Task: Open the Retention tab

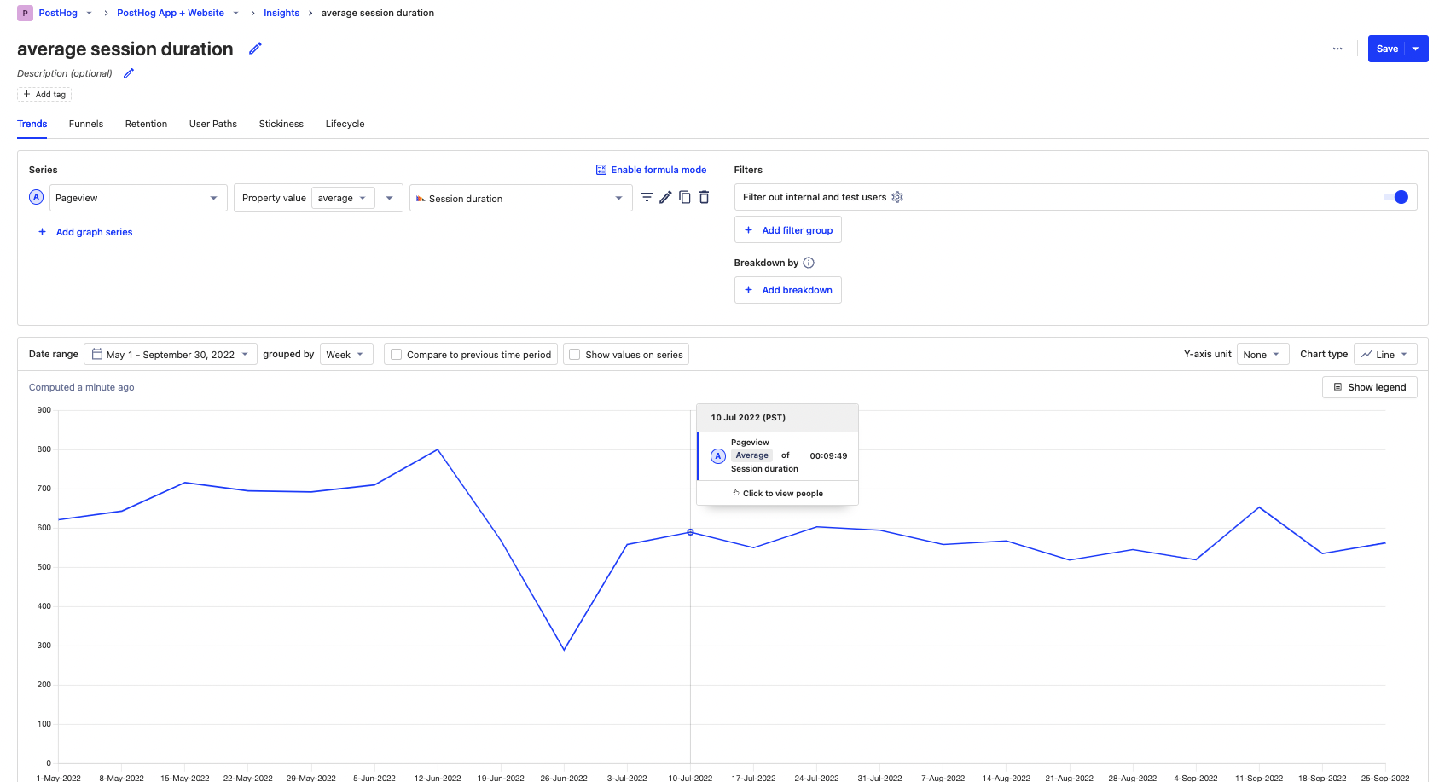Action: point(146,124)
